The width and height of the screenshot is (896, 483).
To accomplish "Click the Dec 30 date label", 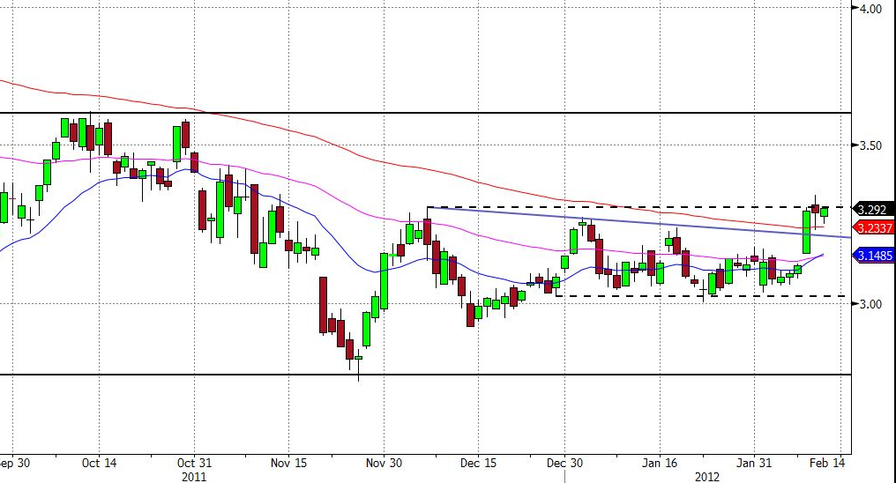I will point(564,463).
